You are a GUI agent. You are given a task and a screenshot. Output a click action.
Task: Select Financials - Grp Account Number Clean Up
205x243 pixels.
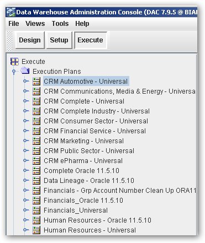pyautogui.click(x=120, y=190)
